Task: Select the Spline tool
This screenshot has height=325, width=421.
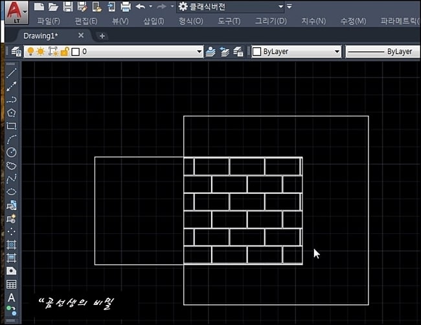Action: pos(11,179)
